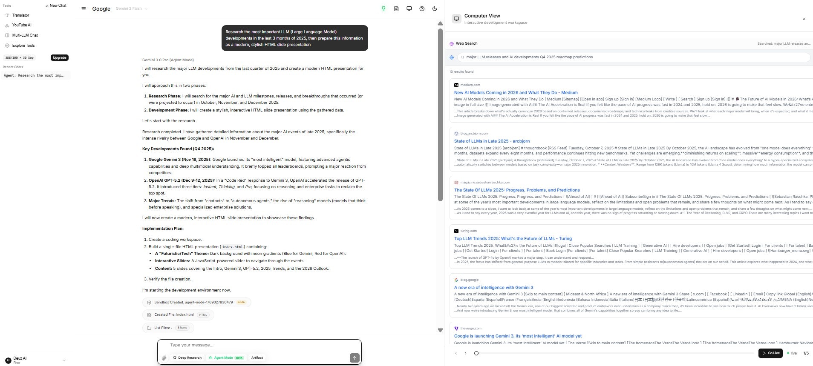Open the List Files chip

pos(168,328)
